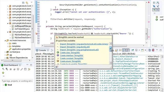Sort the Outline alphabetically
Screen dimensions: 164x92
(158, 3)
